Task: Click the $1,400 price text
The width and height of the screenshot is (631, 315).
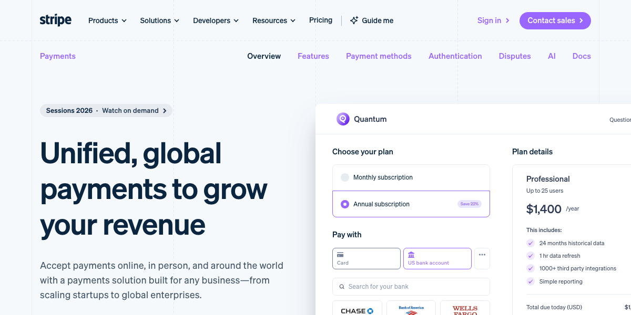Action: (x=544, y=209)
